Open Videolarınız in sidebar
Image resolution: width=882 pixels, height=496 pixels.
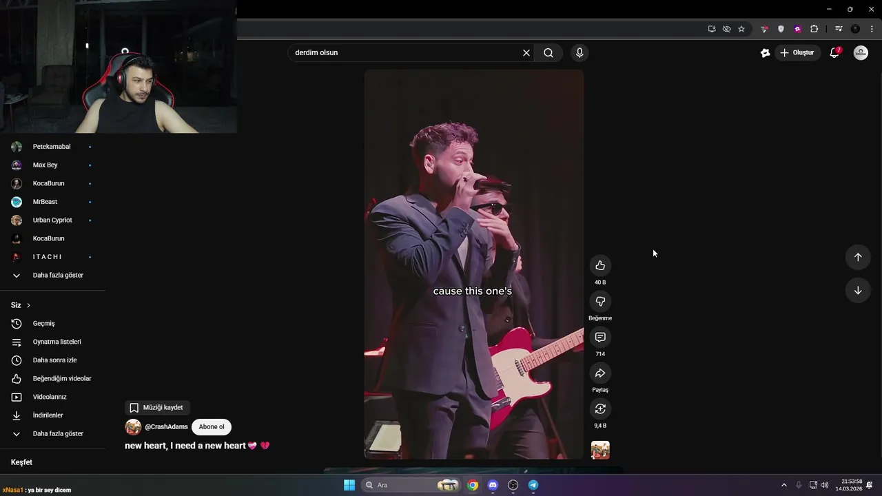(x=52, y=397)
